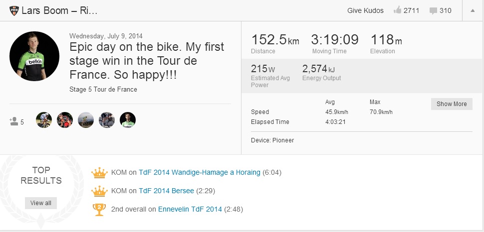
Task: Click the second KOM crown icon
Action: [100, 191]
